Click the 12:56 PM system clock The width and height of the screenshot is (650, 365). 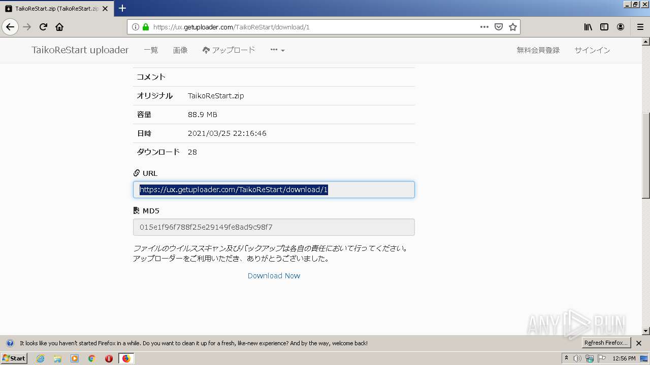[624, 358]
